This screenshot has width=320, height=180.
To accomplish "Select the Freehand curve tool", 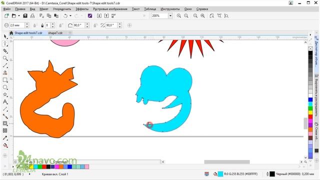I will [5, 65].
